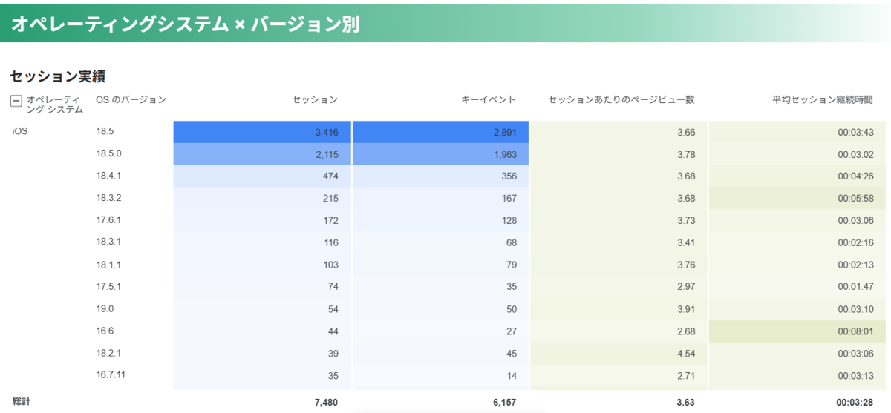This screenshot has height=413, width=891.
Task: Click the 3.78 page views cell
Action: pos(619,154)
